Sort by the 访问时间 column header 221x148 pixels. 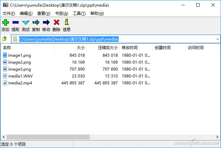tap(202, 47)
